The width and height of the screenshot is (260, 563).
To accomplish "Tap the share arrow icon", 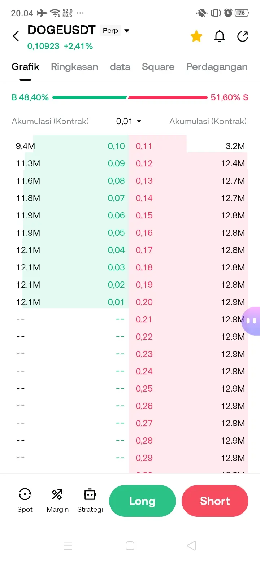I will (x=243, y=36).
